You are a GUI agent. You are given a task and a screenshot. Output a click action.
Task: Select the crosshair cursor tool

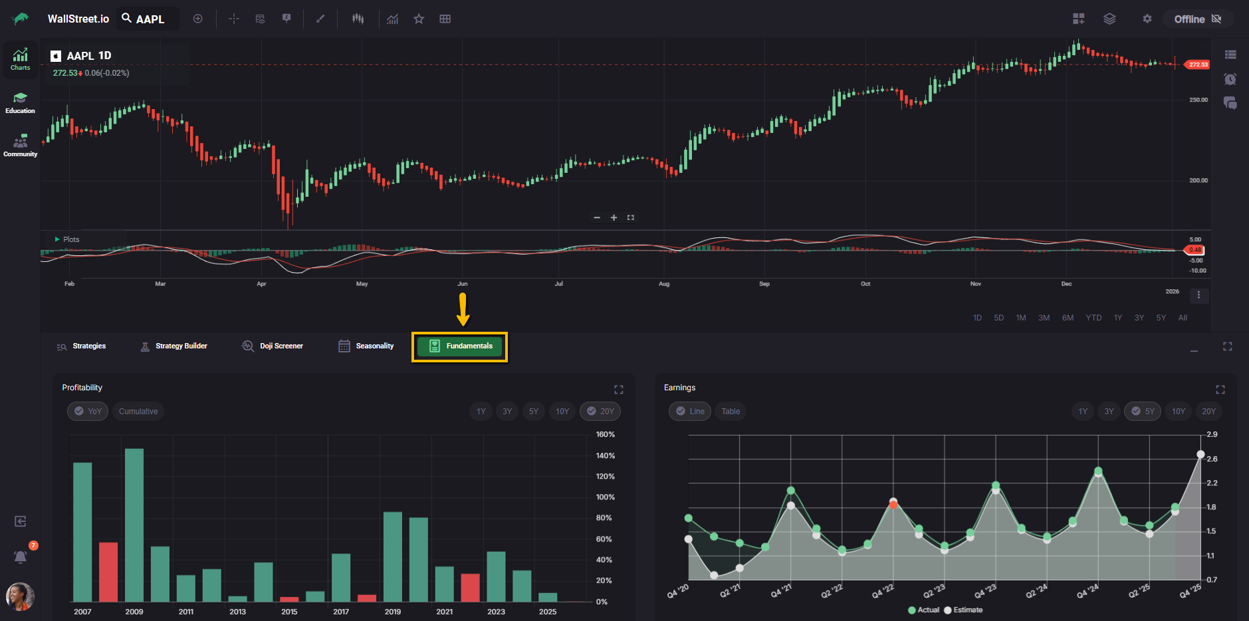234,19
